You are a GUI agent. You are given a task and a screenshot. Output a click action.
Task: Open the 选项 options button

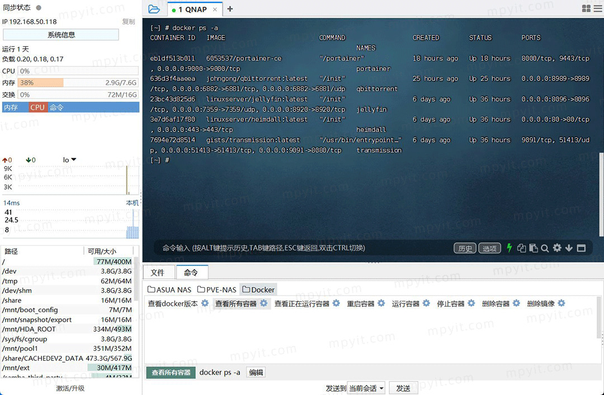[489, 248]
